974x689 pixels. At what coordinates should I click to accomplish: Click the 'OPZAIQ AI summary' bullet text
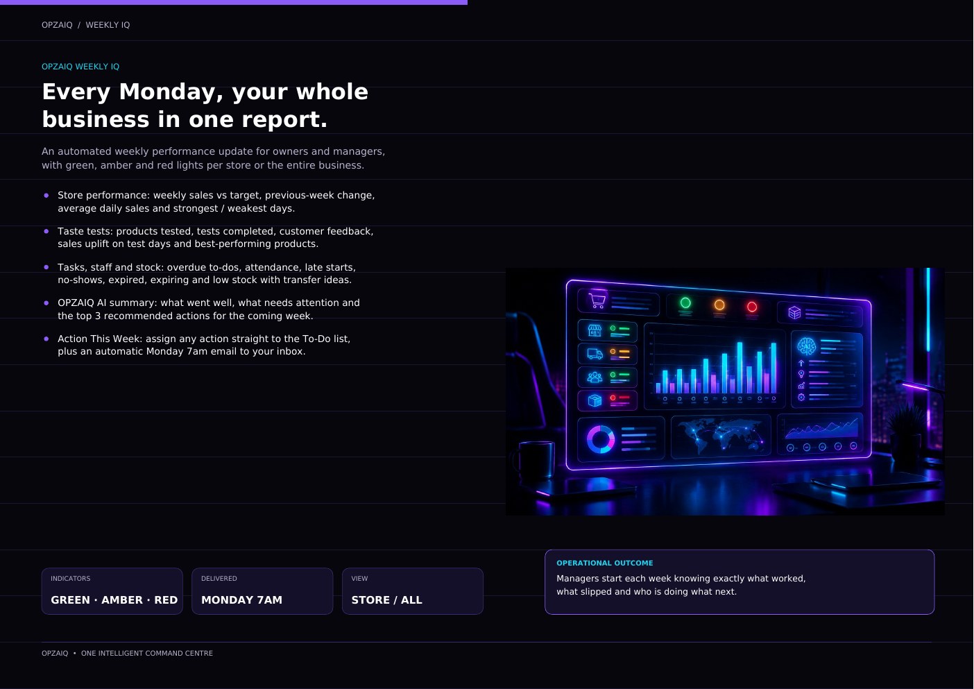coord(209,309)
